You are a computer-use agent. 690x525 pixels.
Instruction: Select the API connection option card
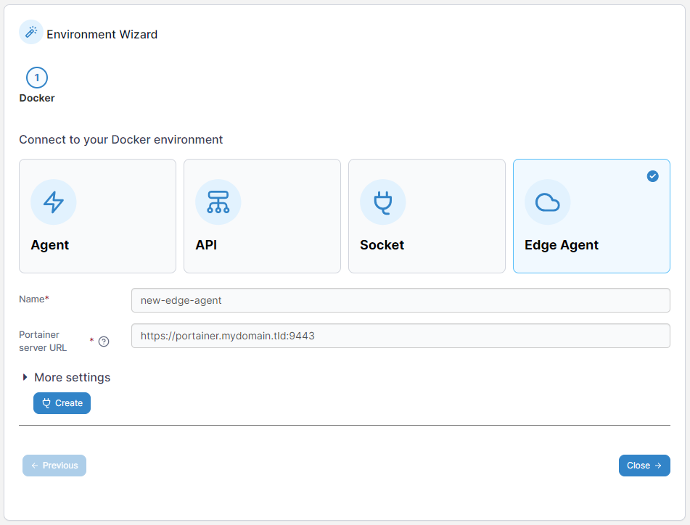click(262, 216)
